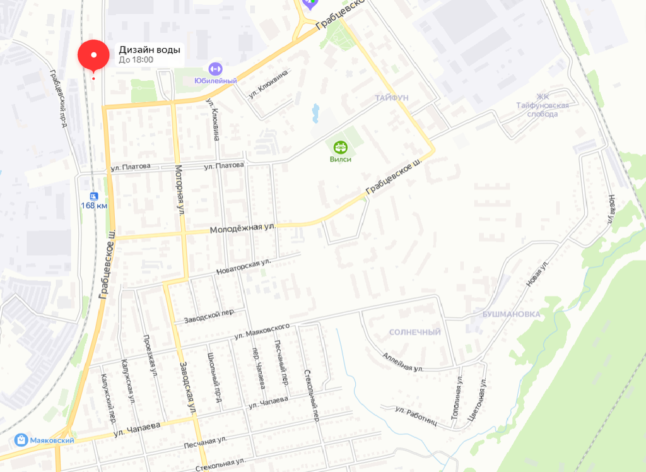Select the Аллейная ул. street label
The width and height of the screenshot is (646, 472).
(x=403, y=362)
